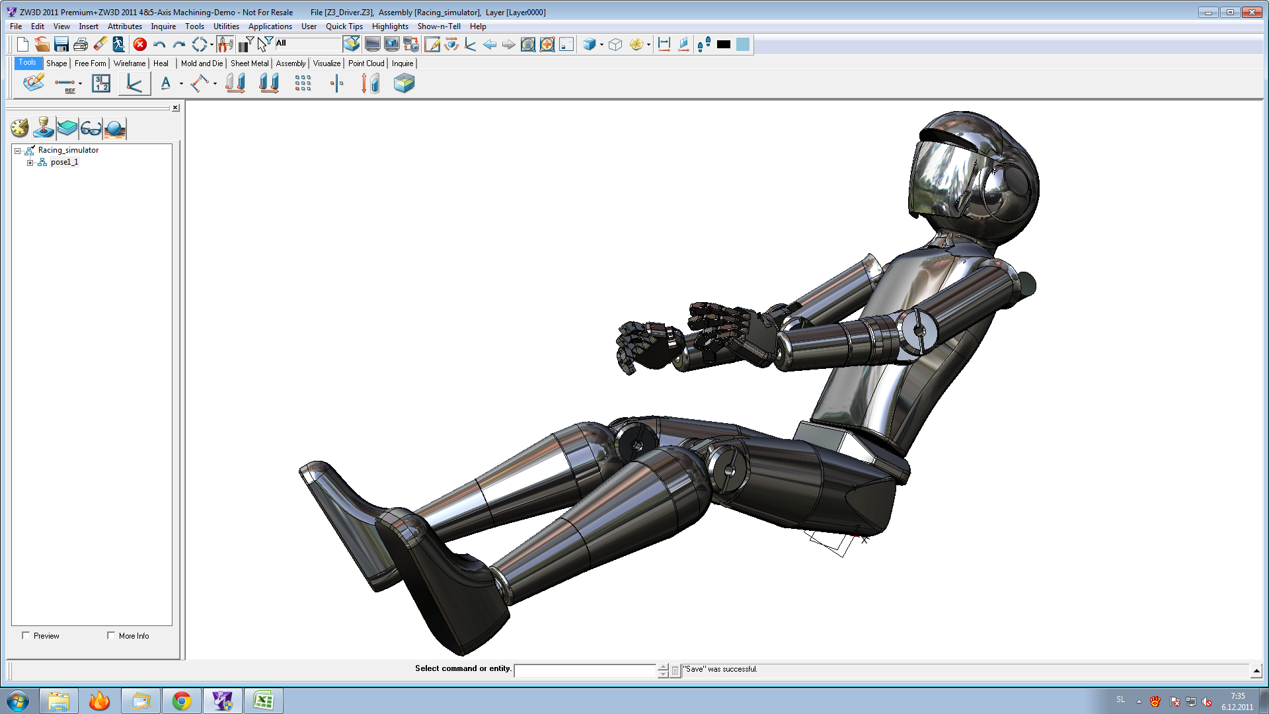Image resolution: width=1269 pixels, height=714 pixels.
Task: Save the file with floppy icon
Action: coord(61,44)
